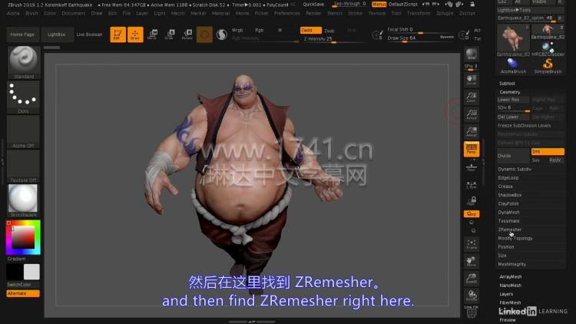
Task: Expand the Crease section
Action: click(505, 187)
